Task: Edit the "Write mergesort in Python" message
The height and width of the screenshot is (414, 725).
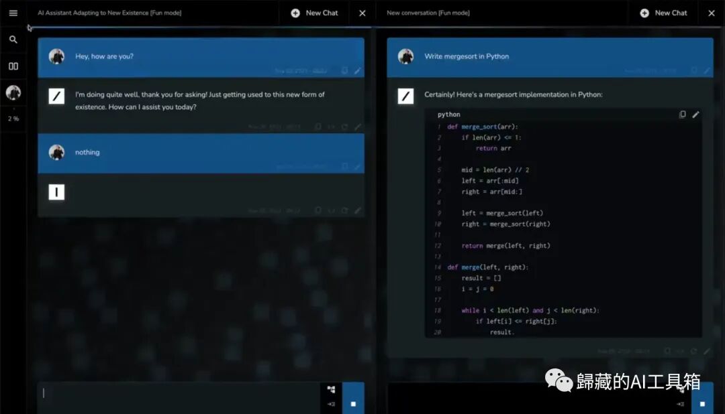Action: (706, 70)
